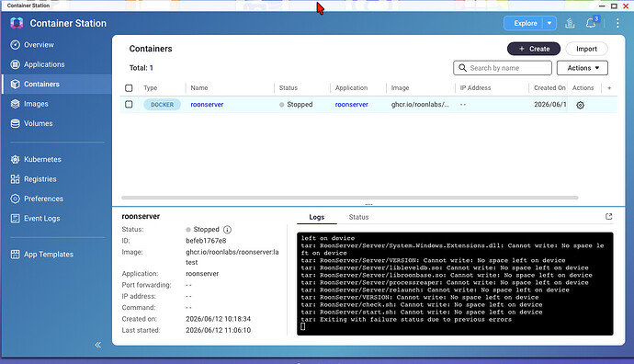Screen dimensions: 634x364
Task: Open Volumes section
Action: [38, 123]
